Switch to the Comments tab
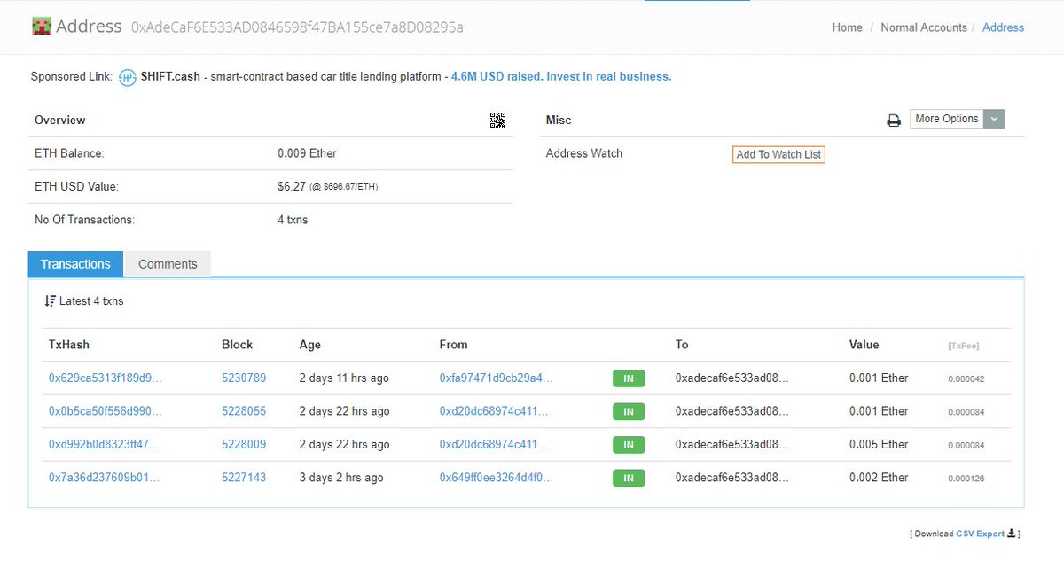 [168, 264]
